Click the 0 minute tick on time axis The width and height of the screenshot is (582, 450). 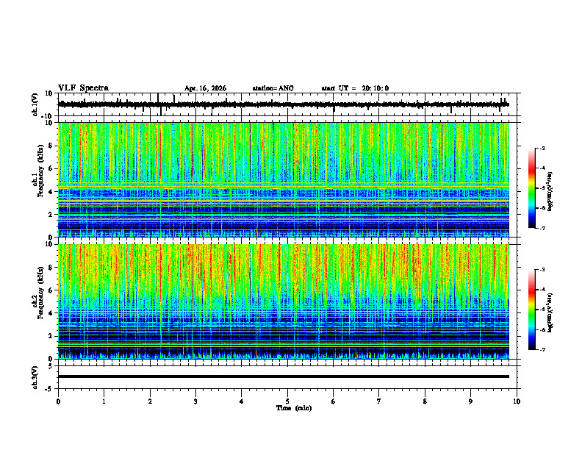(x=58, y=401)
